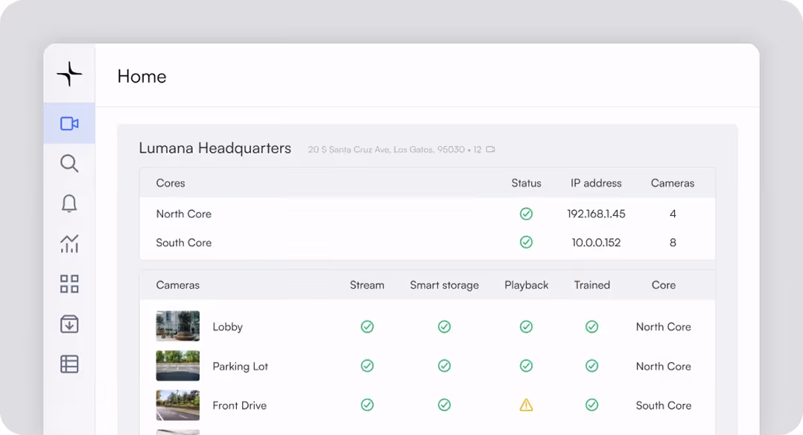
Task: Click Front Drive Trained check icon
Action: tap(591, 404)
